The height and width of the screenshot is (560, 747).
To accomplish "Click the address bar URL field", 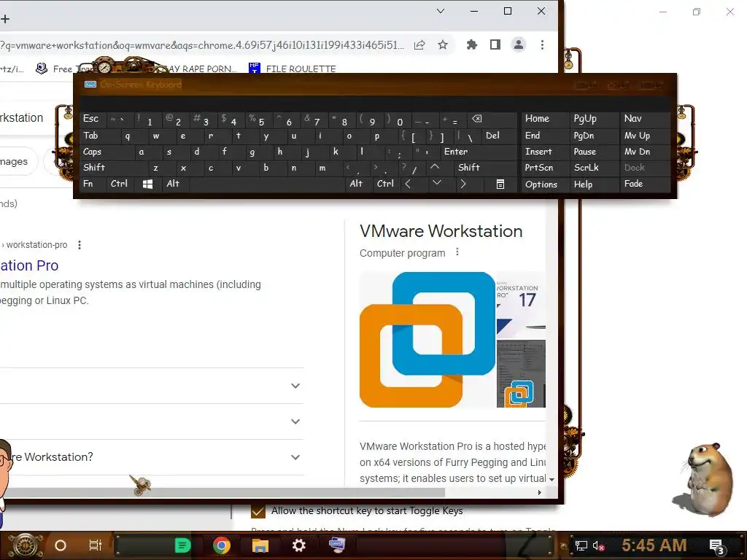I will click(x=202, y=45).
